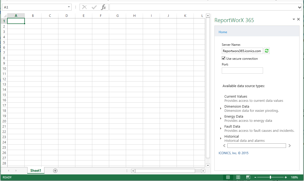
Task: Close the ReportWorX 365 task pane
Action: tap(298, 19)
